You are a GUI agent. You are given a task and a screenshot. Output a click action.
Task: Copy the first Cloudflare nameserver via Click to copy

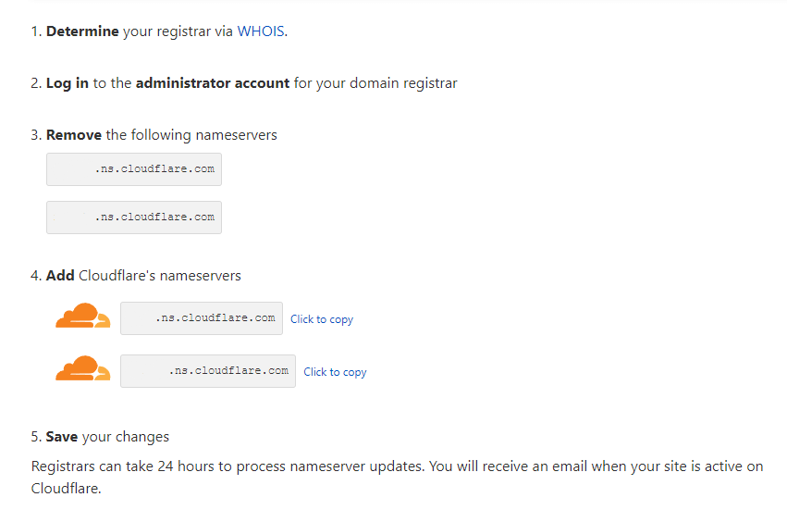(x=322, y=319)
